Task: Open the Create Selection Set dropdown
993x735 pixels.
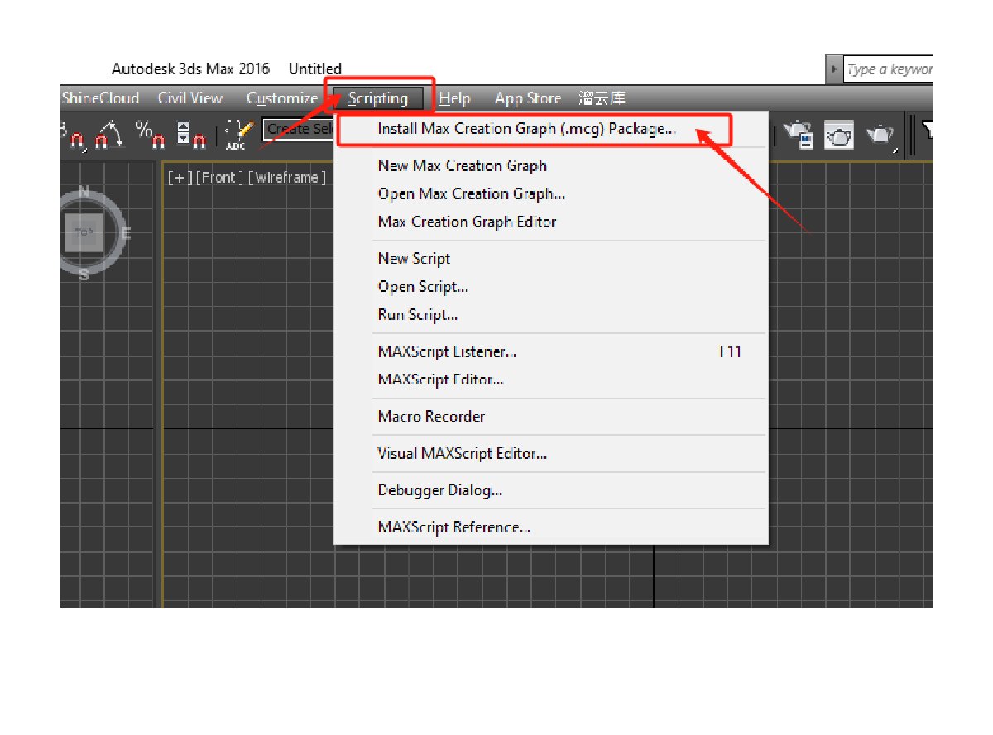Action: (x=298, y=130)
